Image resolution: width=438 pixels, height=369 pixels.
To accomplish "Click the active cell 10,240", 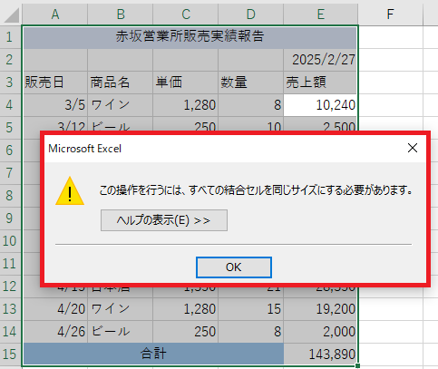I will pyautogui.click(x=320, y=105).
